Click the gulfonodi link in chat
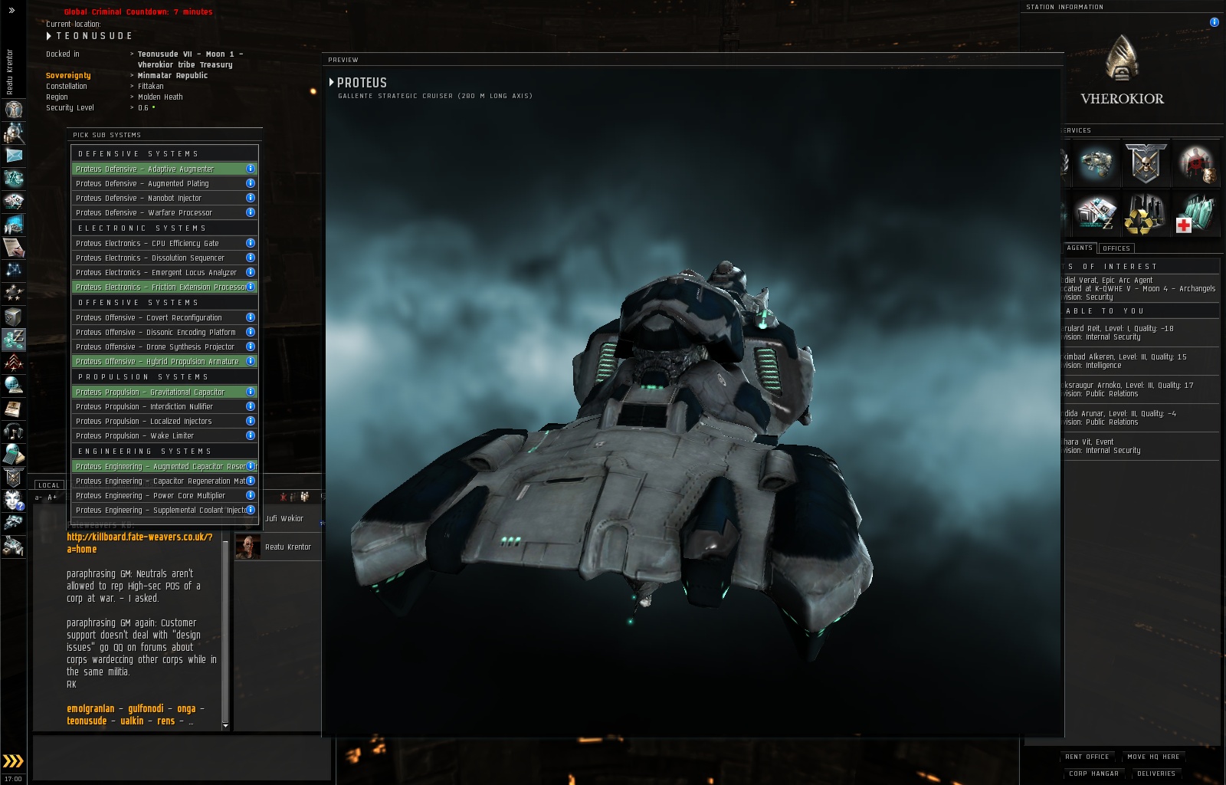The height and width of the screenshot is (785, 1226). pos(146,708)
